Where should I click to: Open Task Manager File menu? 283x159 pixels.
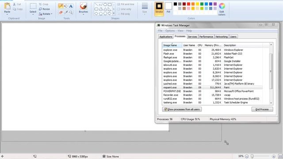pos(160,31)
